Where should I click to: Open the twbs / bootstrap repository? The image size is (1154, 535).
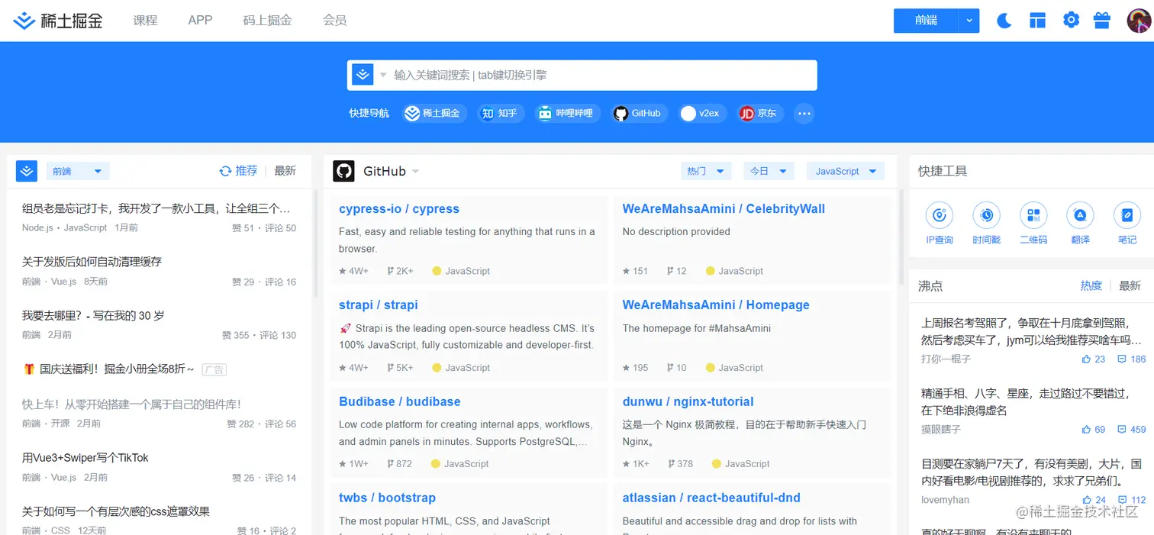pyautogui.click(x=387, y=498)
